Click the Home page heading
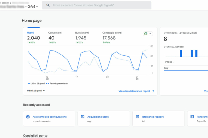This screenshot has height=138, width=208. point(32,21)
